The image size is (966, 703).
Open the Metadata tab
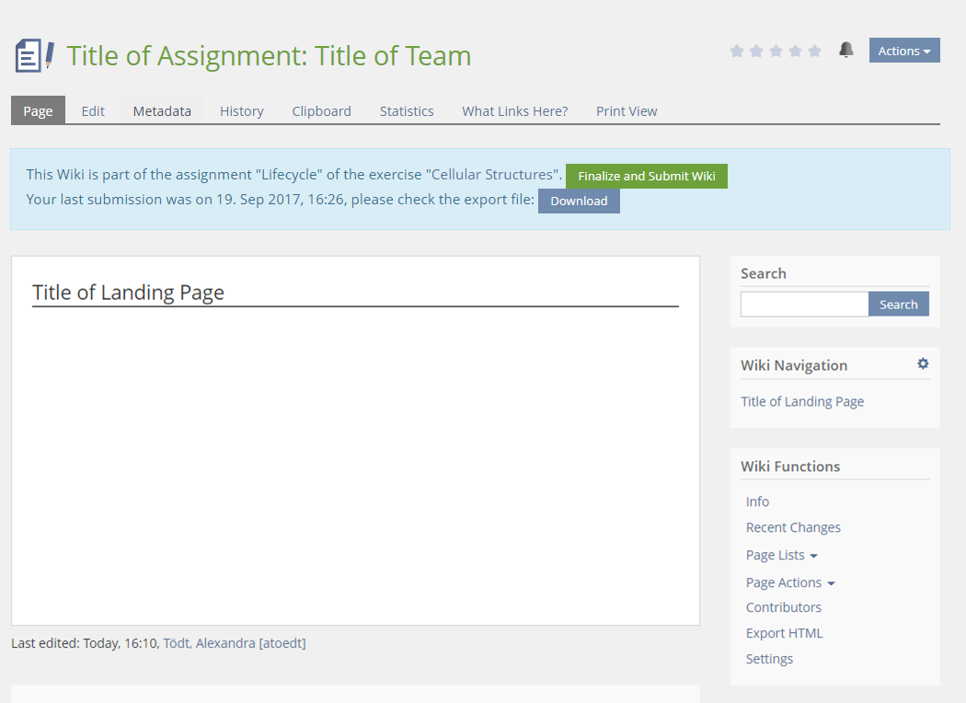[x=162, y=111]
